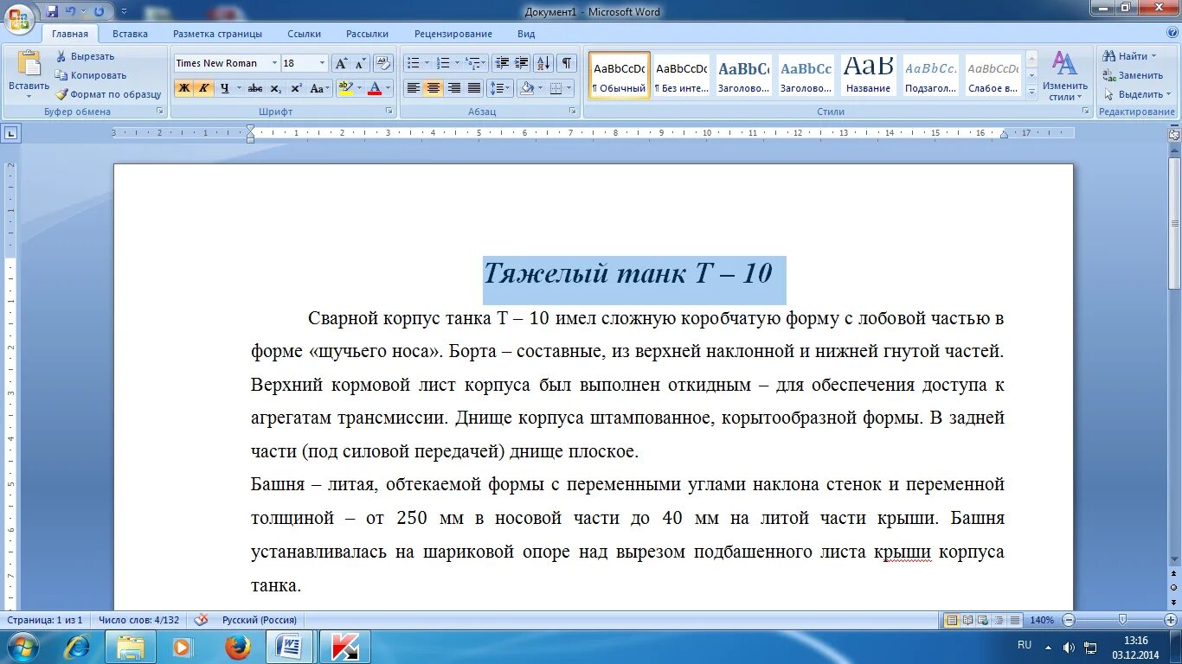1182x664 pixels.
Task: Switch to full screen reading view
Action: [x=967, y=620]
